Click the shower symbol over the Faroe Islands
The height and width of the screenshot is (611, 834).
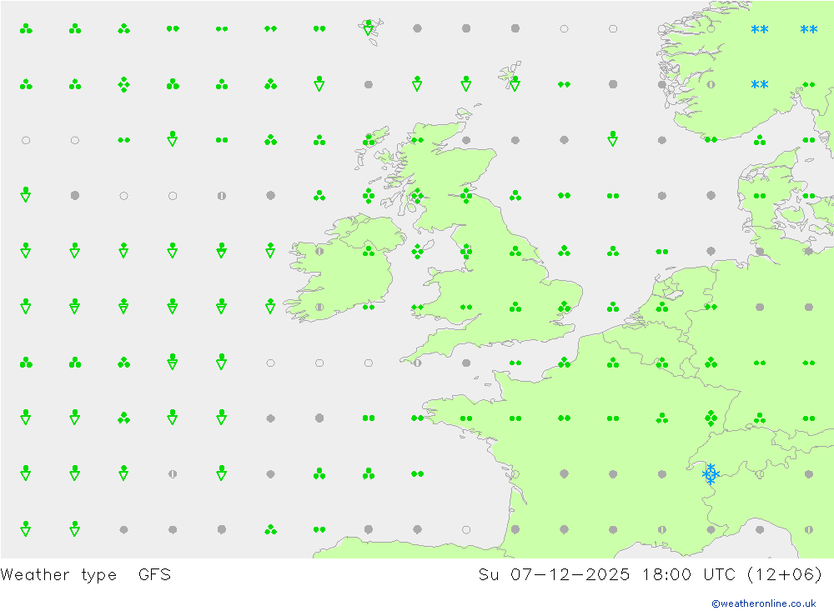click(368, 28)
